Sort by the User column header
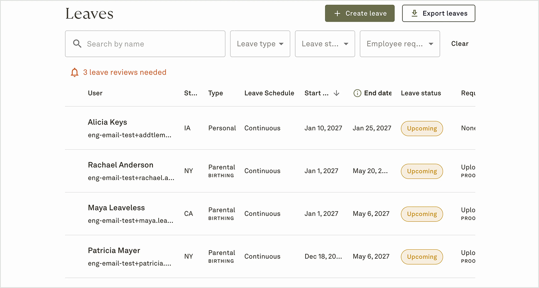Viewport: 539px width, 288px height. [95, 93]
